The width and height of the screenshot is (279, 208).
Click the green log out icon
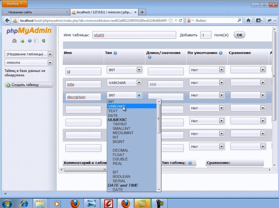(x=22, y=41)
